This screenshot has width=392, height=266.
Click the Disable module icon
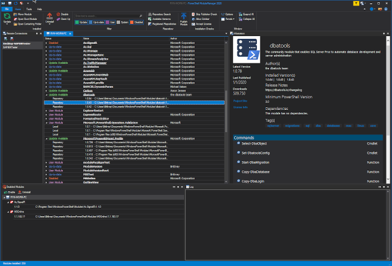click(x=58, y=14)
